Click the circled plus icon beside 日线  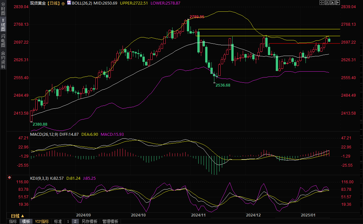tap(63, 3)
